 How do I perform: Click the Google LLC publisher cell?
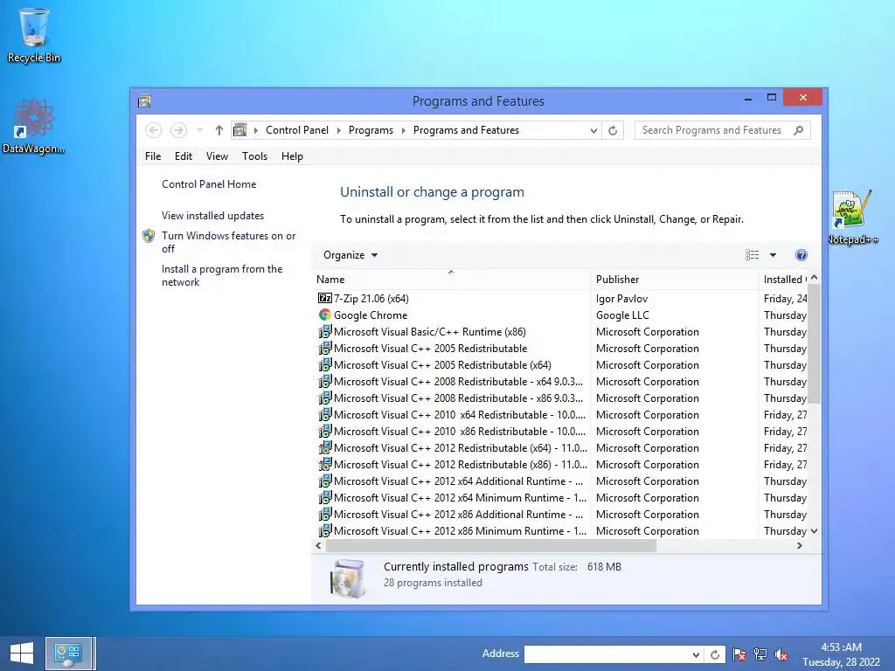622,315
